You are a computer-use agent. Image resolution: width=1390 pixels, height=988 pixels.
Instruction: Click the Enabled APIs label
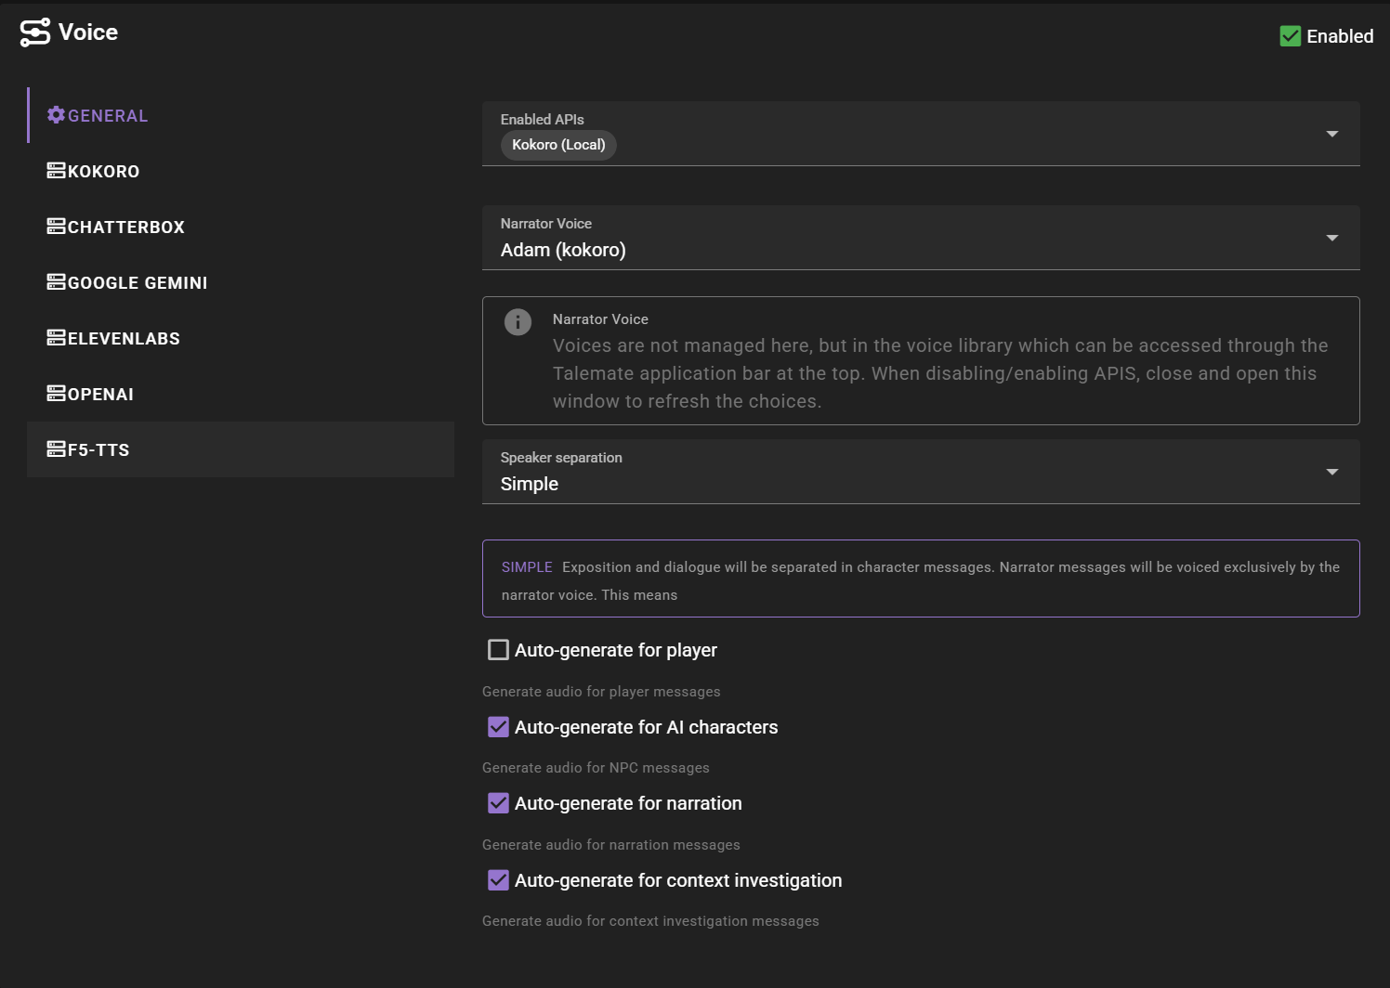pos(543,120)
